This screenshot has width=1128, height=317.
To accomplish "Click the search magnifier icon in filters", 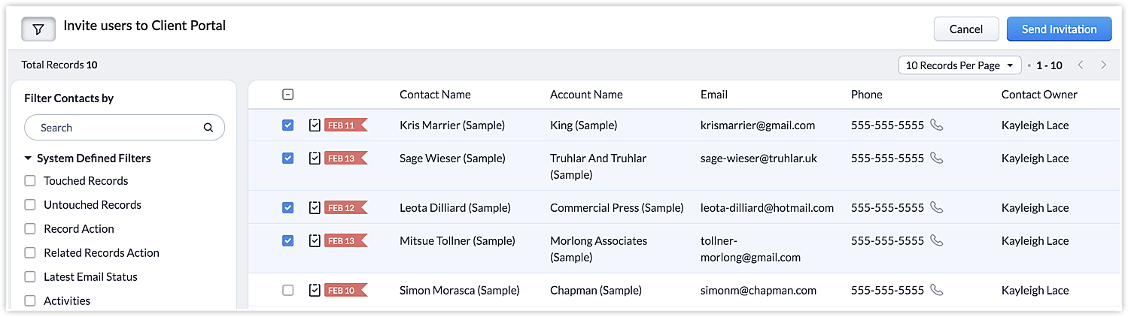I will coord(208,128).
